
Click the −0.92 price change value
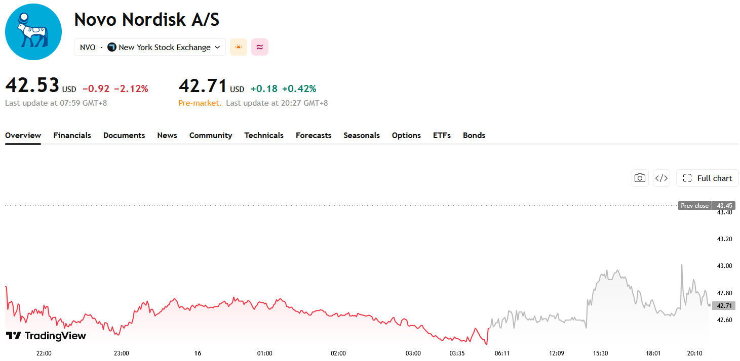coord(96,88)
